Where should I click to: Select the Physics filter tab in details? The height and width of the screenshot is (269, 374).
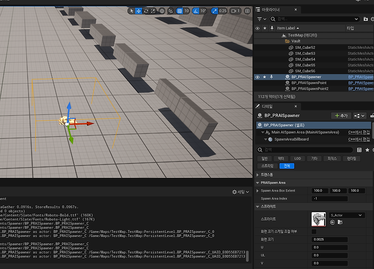point(332,159)
